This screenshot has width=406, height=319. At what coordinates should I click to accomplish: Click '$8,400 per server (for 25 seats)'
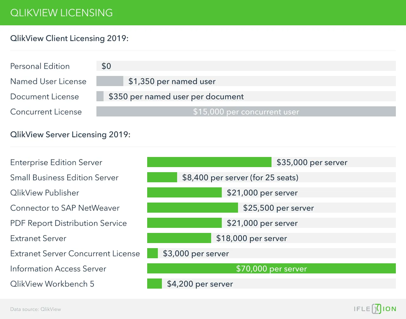point(240,178)
